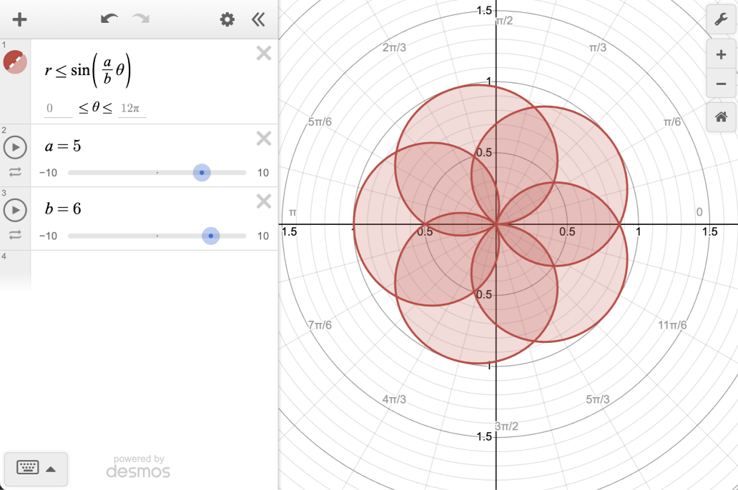Click the r ≤ sin formula

tap(88, 70)
